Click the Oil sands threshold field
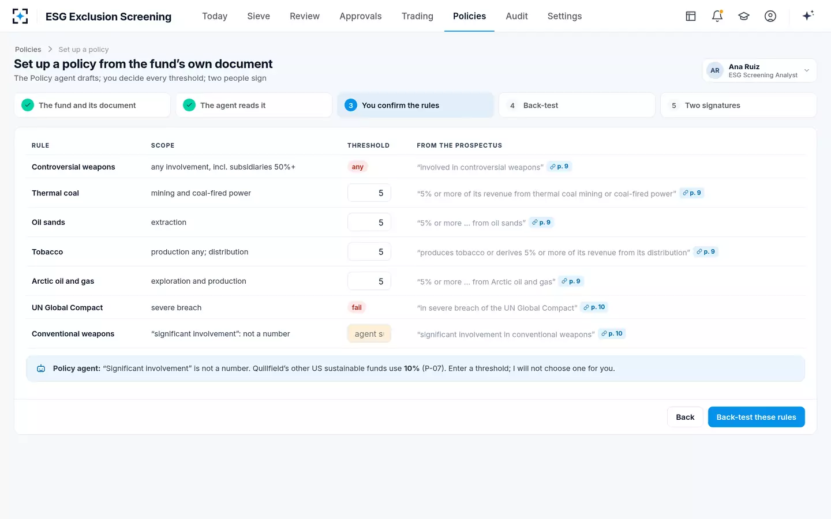This screenshot has width=831, height=519. point(369,223)
